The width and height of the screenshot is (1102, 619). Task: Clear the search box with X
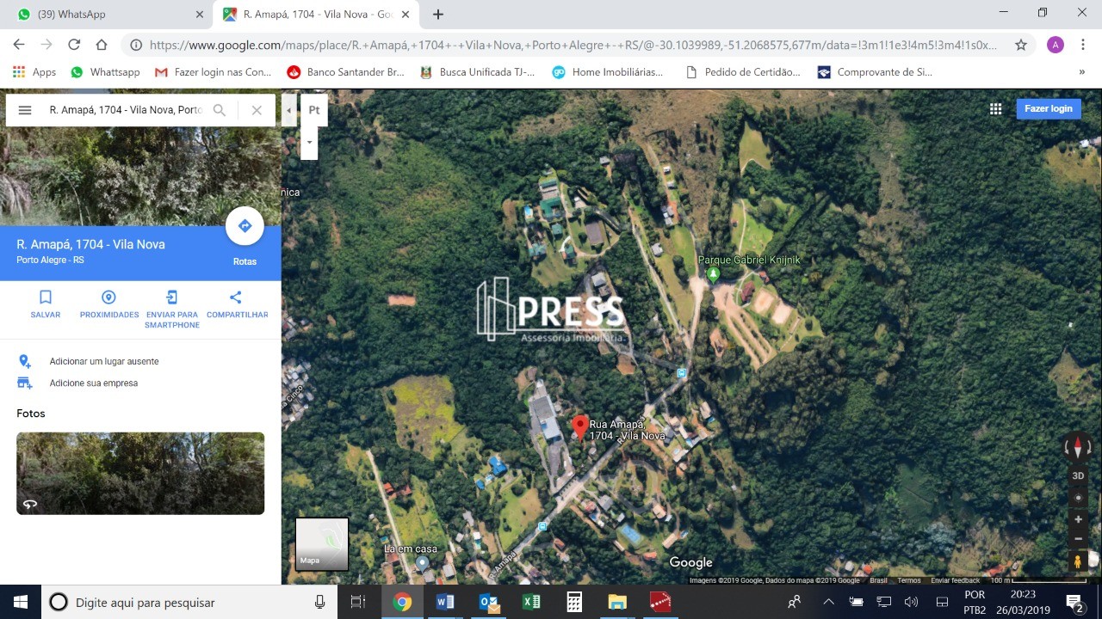click(257, 110)
